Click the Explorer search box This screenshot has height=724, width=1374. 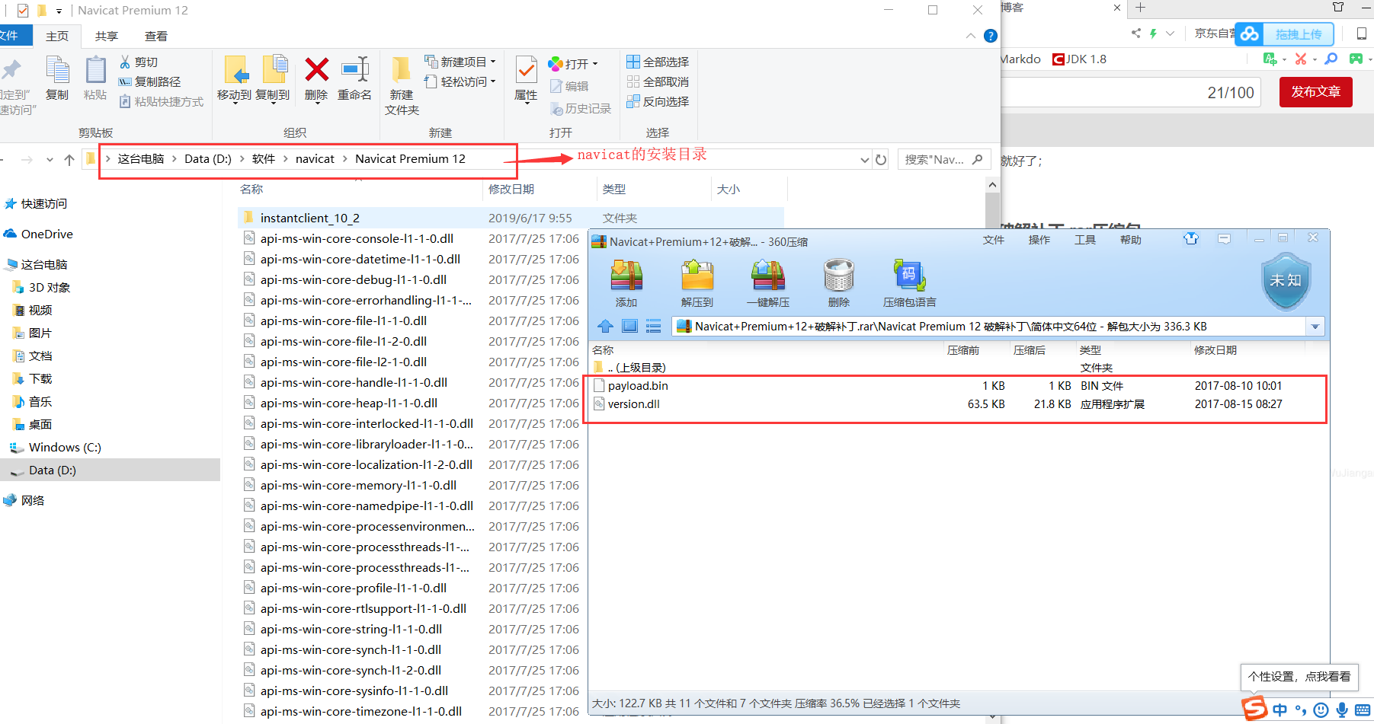944,159
